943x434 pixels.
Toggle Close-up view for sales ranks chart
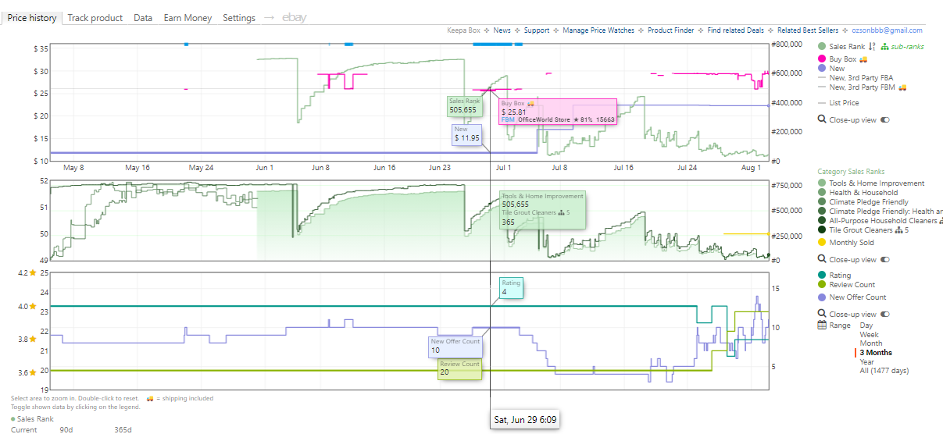coord(884,260)
